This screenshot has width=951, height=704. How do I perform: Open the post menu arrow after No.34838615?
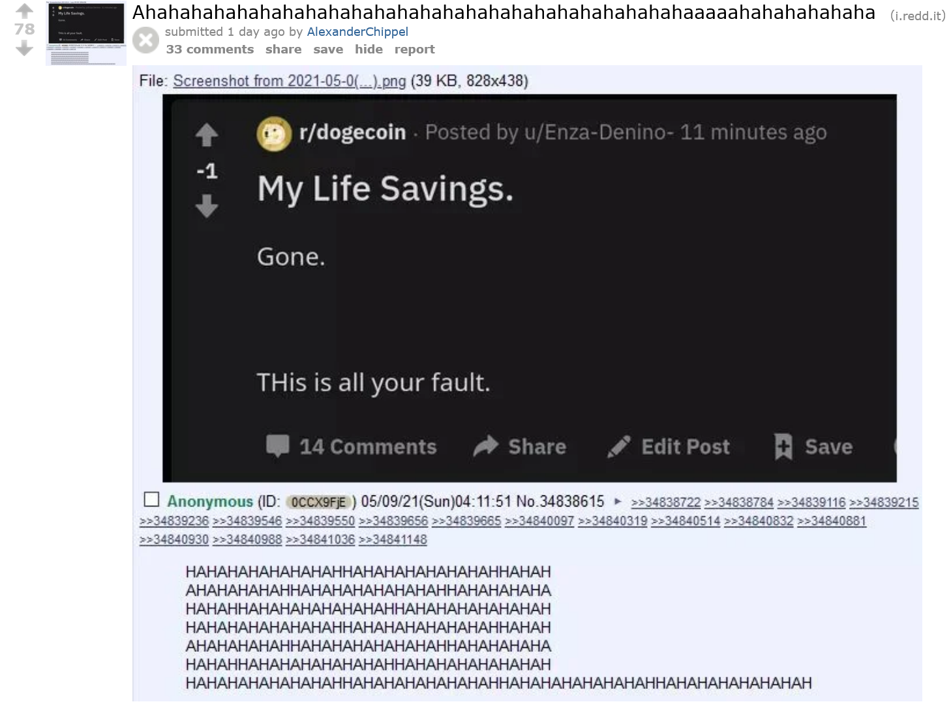[618, 502]
